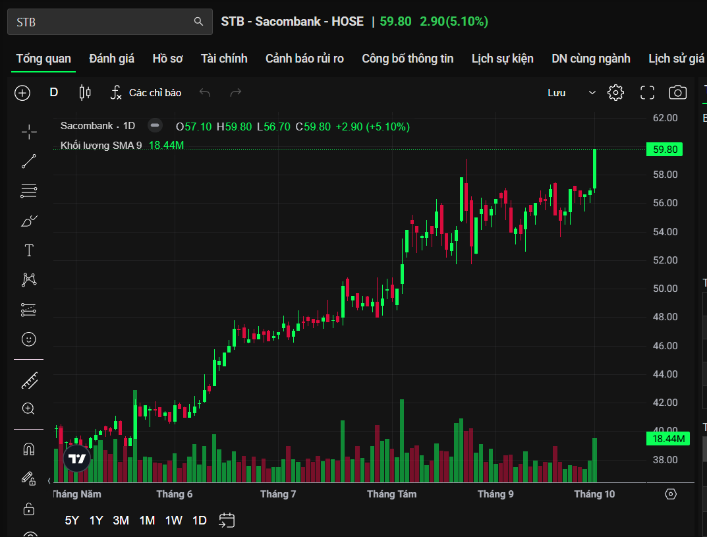Set chart range to 3M
Viewport: 707px width, 537px height.
click(121, 521)
